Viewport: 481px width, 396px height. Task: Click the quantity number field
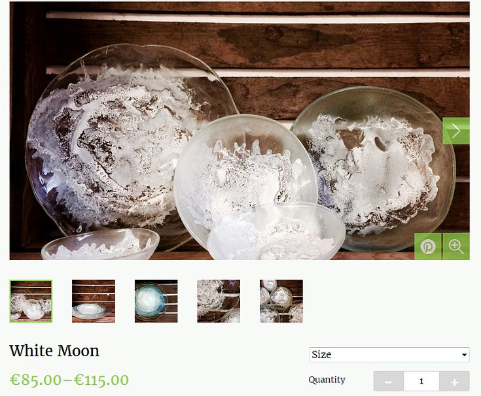pyautogui.click(x=421, y=382)
